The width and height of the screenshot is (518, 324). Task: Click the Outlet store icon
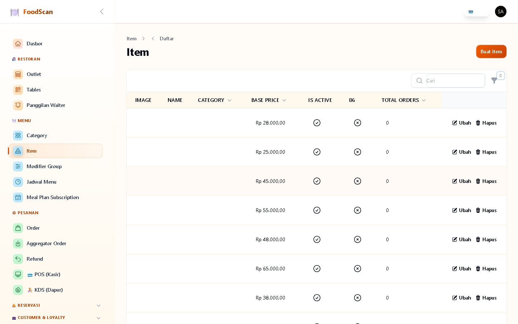pyautogui.click(x=18, y=74)
